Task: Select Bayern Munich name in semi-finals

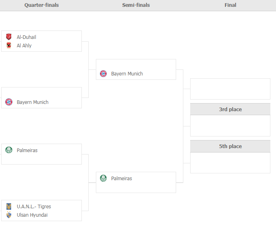Action: pos(127,74)
